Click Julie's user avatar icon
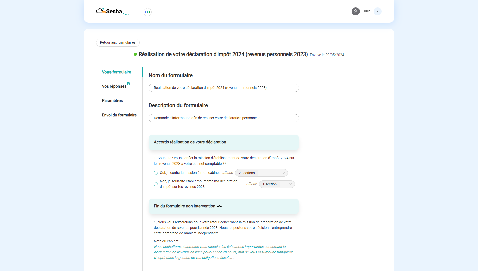478x271 pixels. (x=355, y=11)
